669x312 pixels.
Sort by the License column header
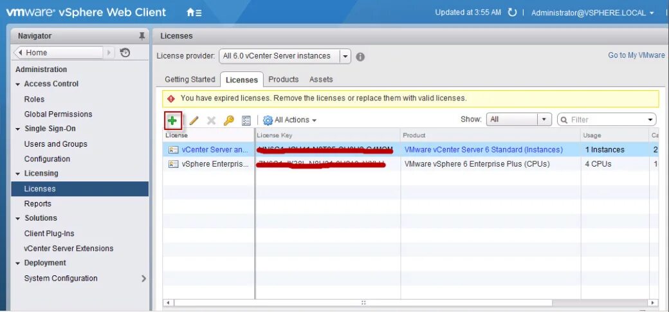tap(208, 135)
